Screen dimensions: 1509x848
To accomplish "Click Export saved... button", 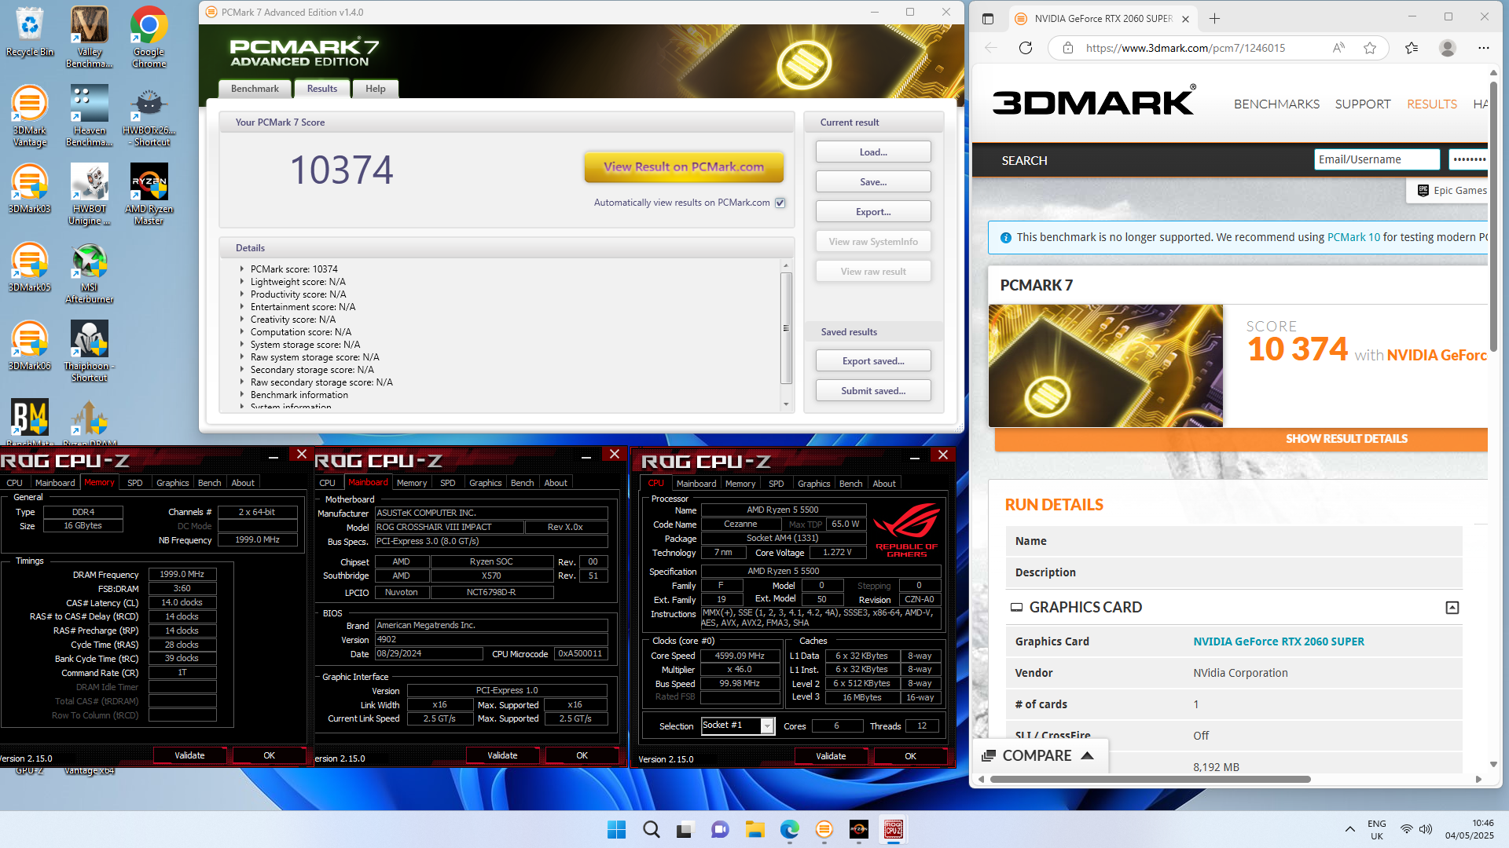I will pyautogui.click(x=873, y=360).
